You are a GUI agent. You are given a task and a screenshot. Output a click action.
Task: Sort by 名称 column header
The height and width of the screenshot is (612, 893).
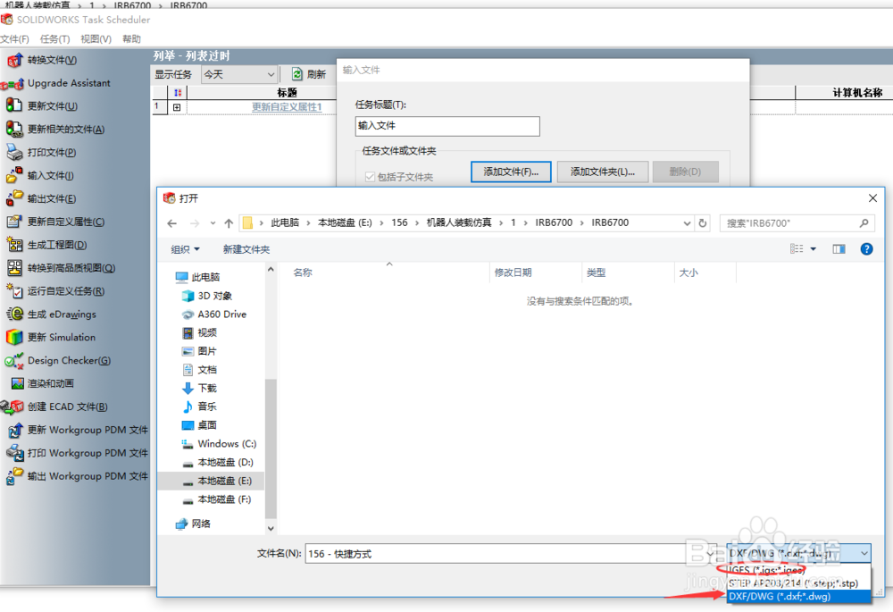point(303,273)
